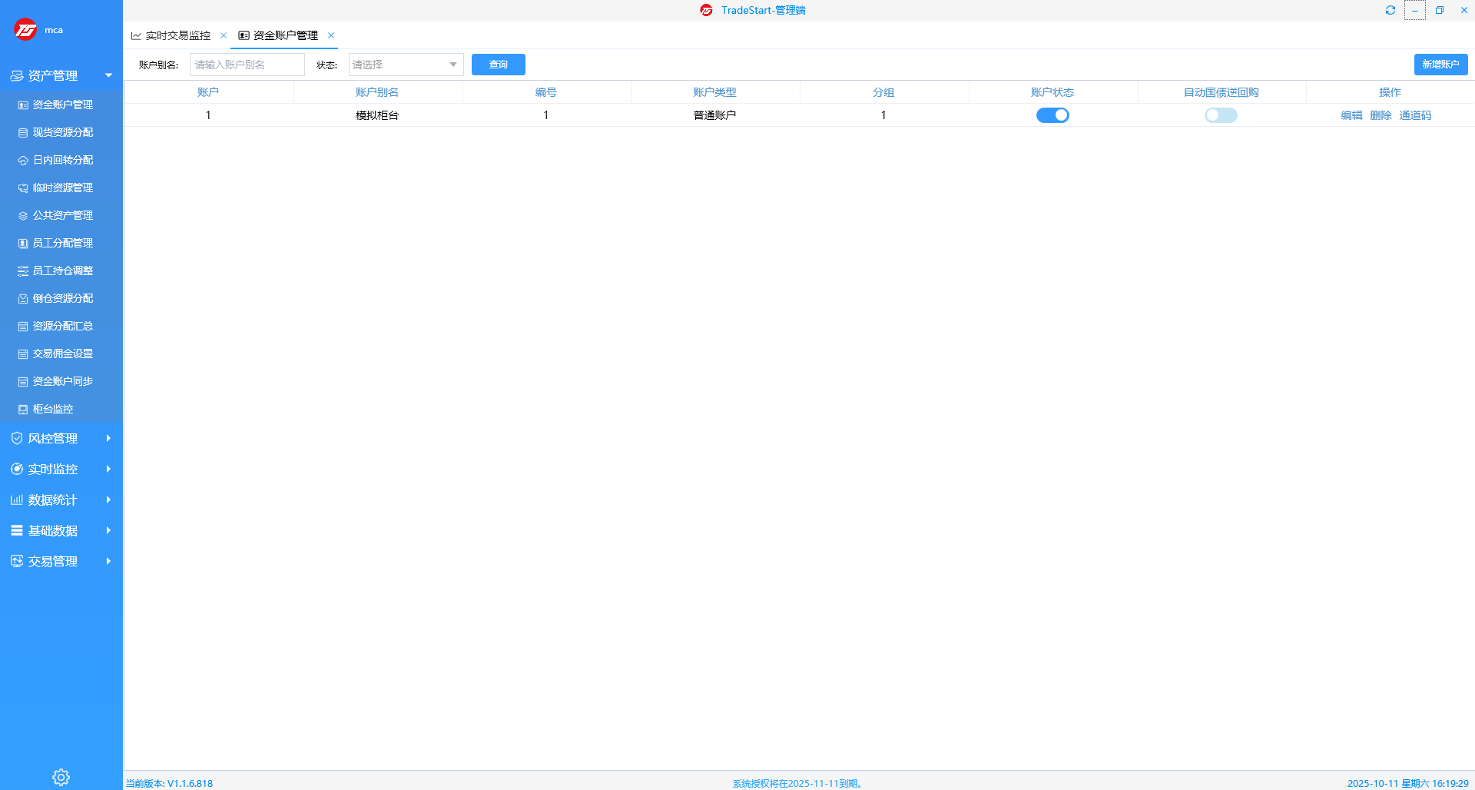Image resolution: width=1475 pixels, height=790 pixels.
Task: Open settings gear at sidebar bottom
Action: tap(61, 777)
